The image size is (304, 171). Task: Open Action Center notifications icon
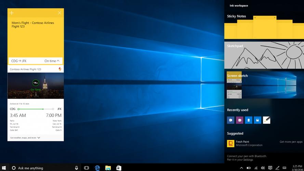click(x=270, y=168)
